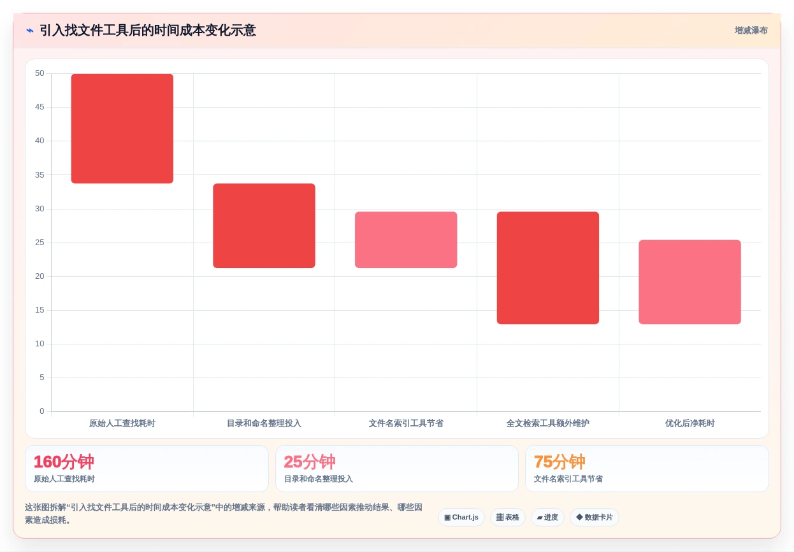The width and height of the screenshot is (794, 552).
Task: Click the 增减瀑布 label in the header
Action: tap(751, 31)
